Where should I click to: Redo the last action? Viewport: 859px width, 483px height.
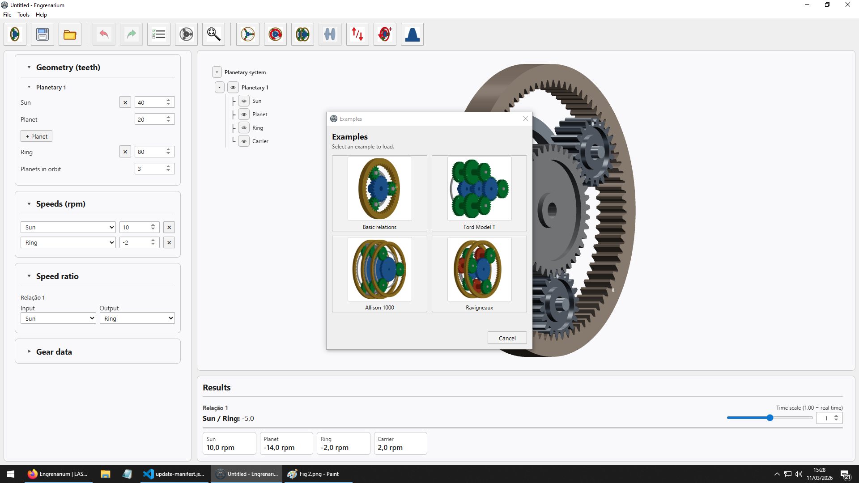[x=131, y=34]
